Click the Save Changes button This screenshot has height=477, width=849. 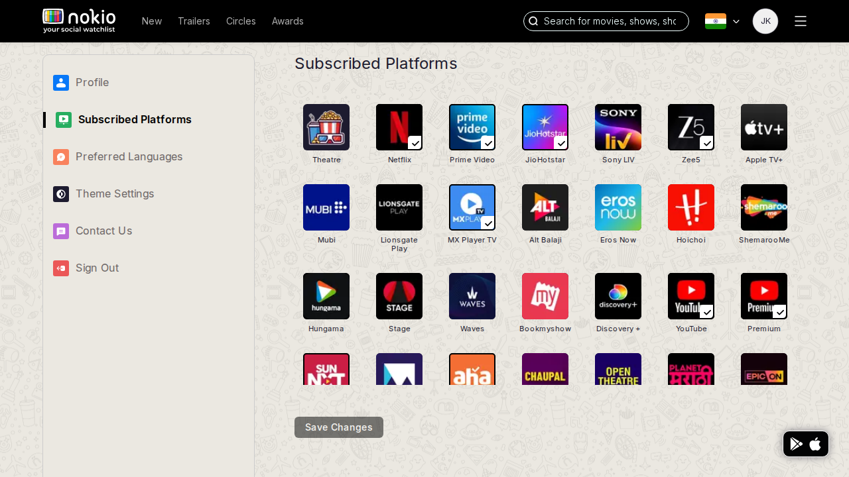[x=339, y=427]
